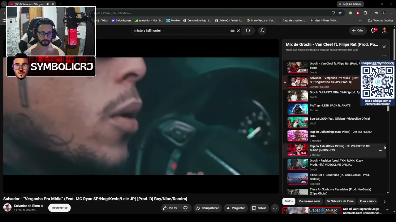Open Filipe Ret Good Vibe playlist item
The width and height of the screenshot is (396, 222).
340,177
